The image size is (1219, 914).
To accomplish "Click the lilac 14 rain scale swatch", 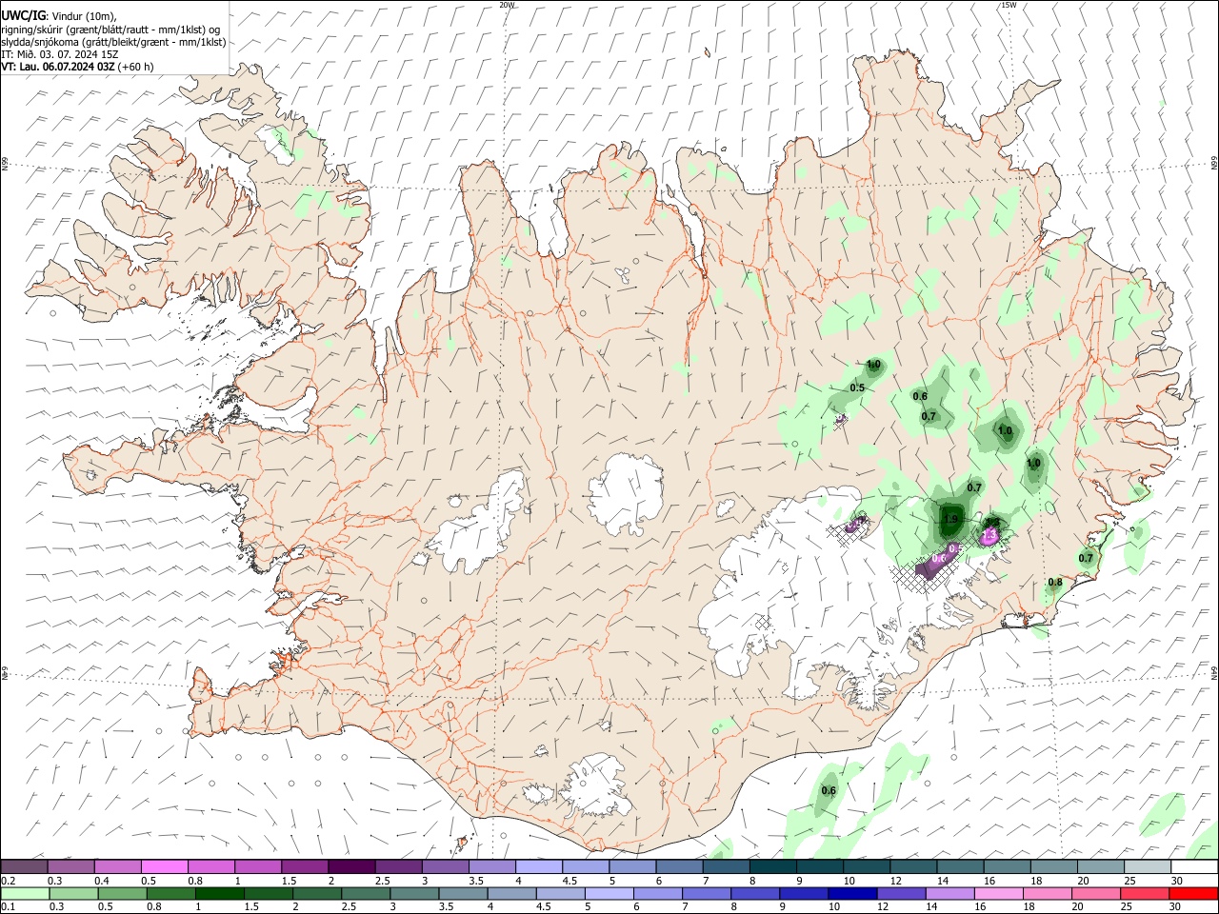I will [949, 894].
